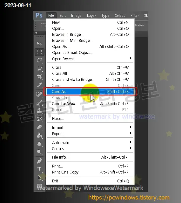
Task: Open the Edit menu
Action: pos(63,16)
